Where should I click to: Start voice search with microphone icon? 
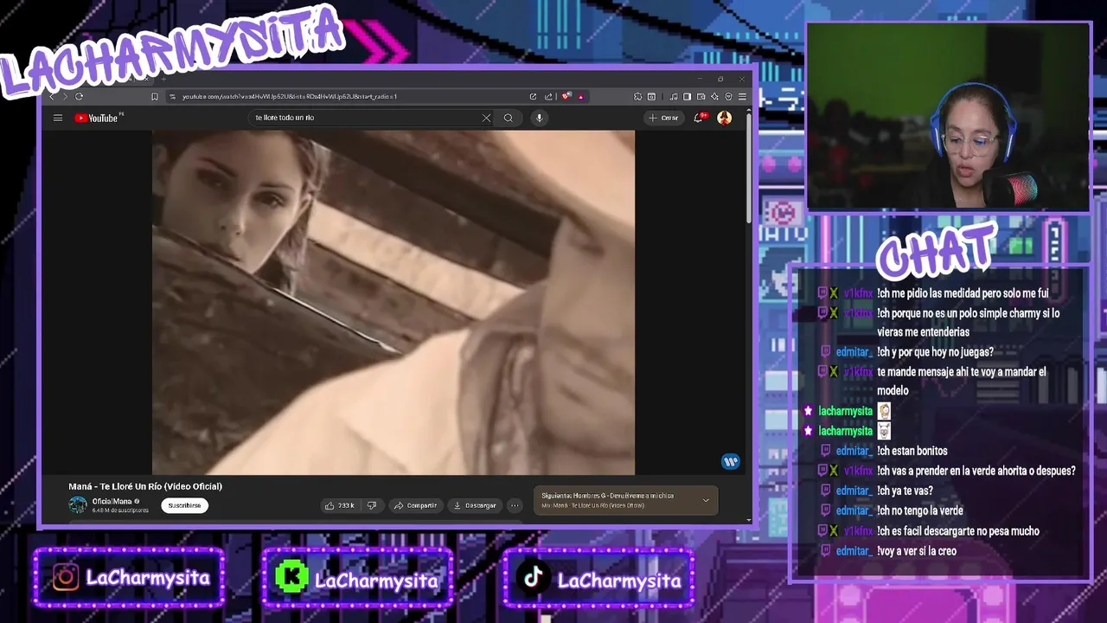point(539,118)
